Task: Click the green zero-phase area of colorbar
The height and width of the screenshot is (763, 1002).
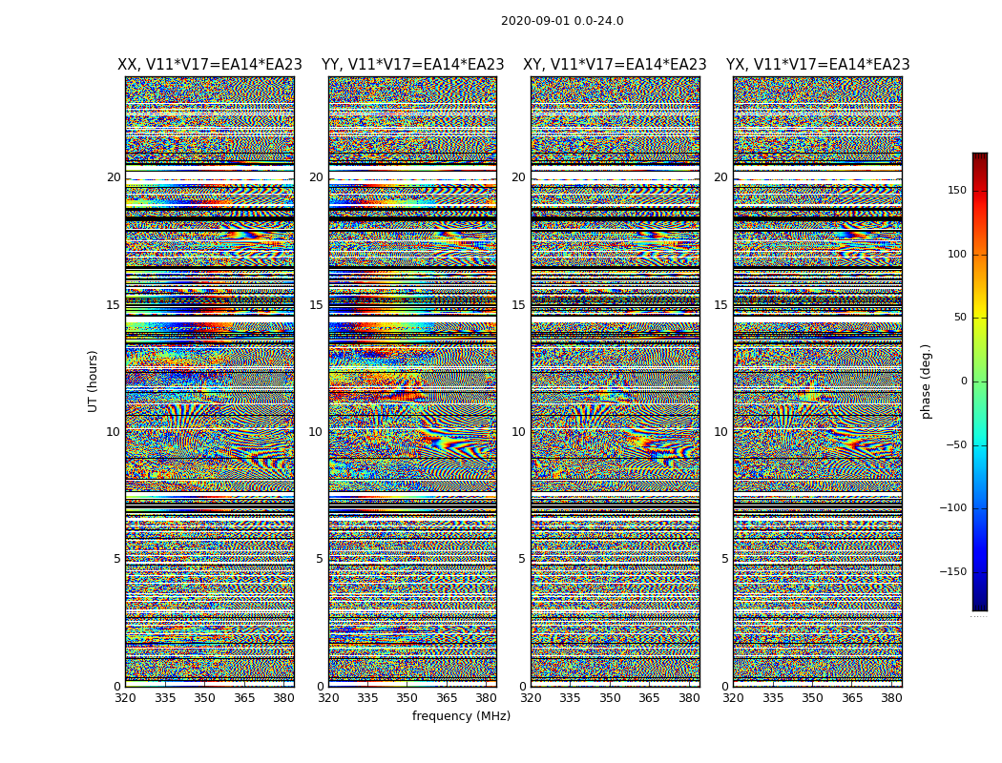Action: [980, 381]
